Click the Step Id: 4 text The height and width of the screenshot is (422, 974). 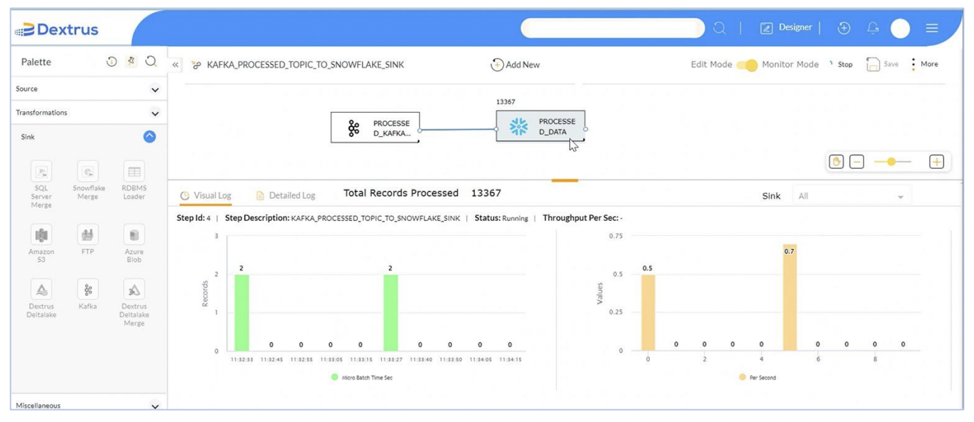(194, 218)
